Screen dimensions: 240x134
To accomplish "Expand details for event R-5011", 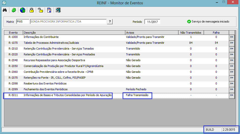I will 231,95.
